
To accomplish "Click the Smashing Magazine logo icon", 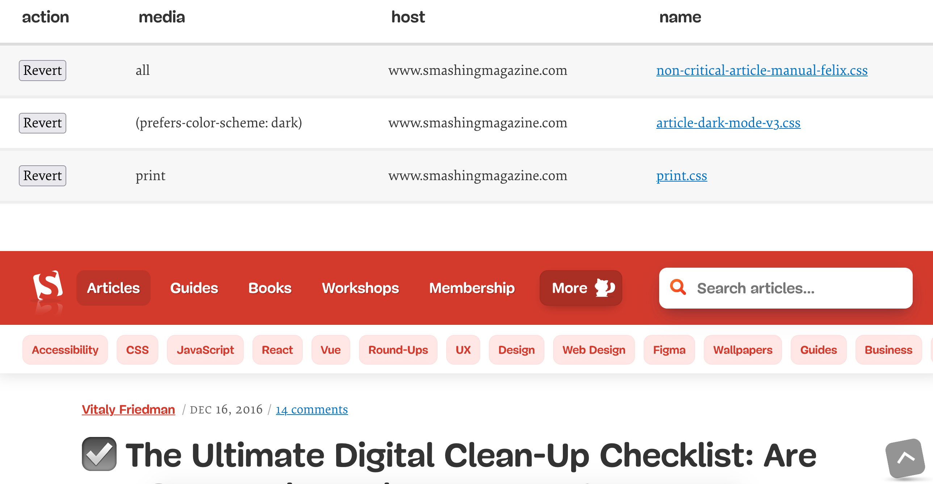I will [48, 286].
